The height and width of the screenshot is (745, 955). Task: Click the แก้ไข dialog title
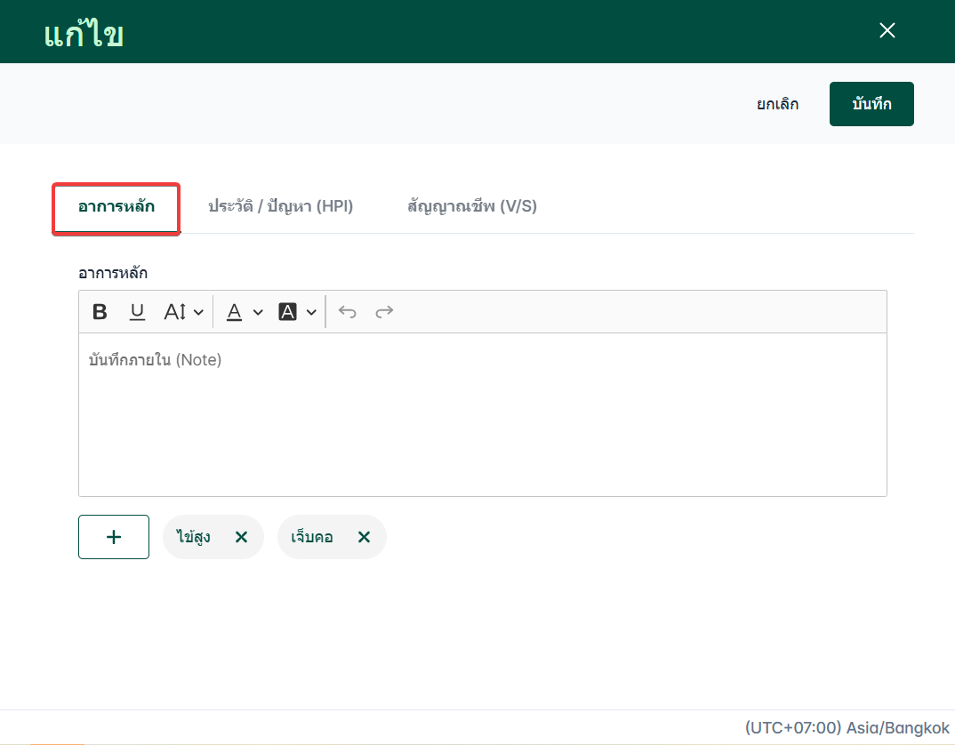84,34
